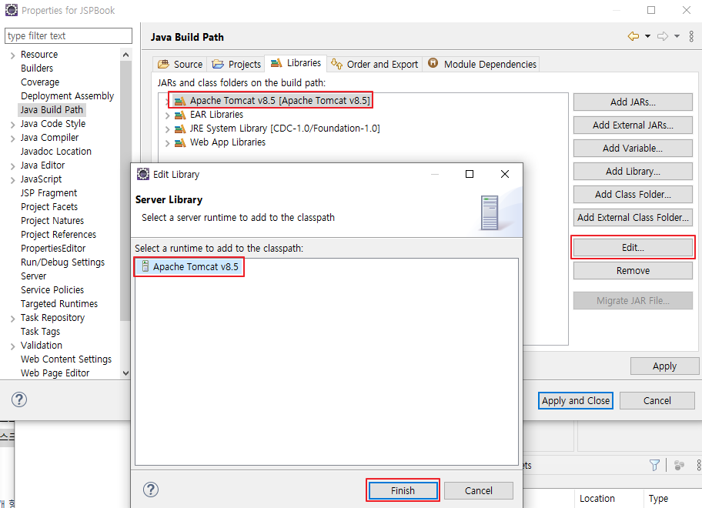Select Project Natures in the tree
This screenshot has width=702, height=508.
(x=52, y=221)
